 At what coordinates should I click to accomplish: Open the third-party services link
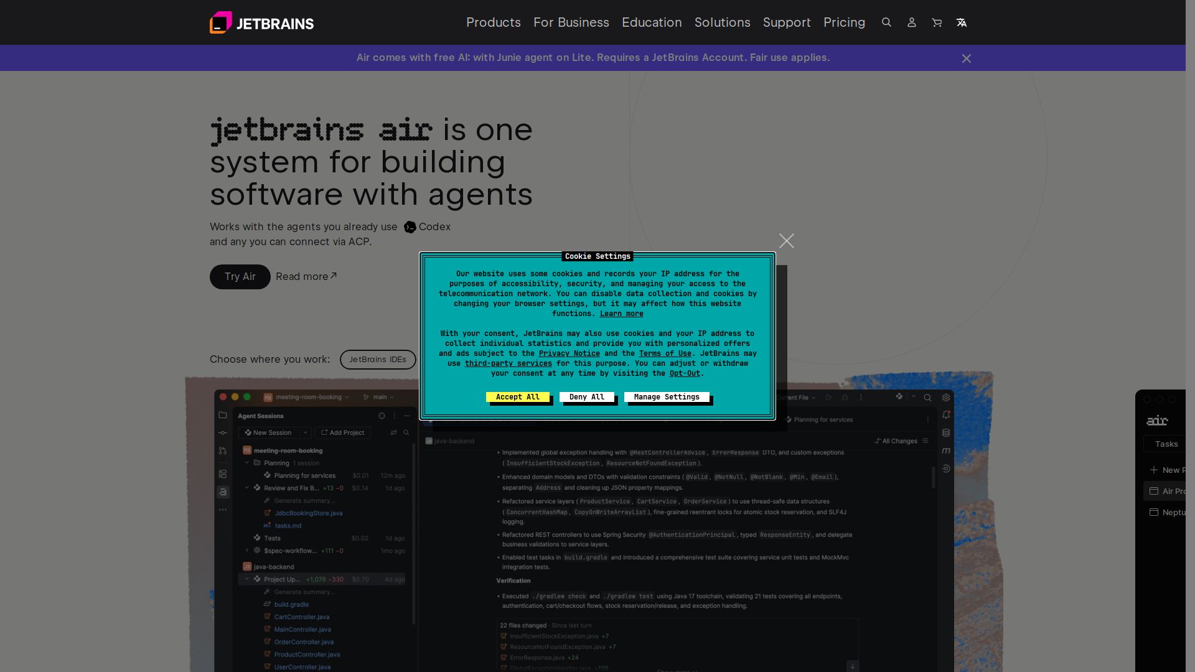[x=508, y=363]
